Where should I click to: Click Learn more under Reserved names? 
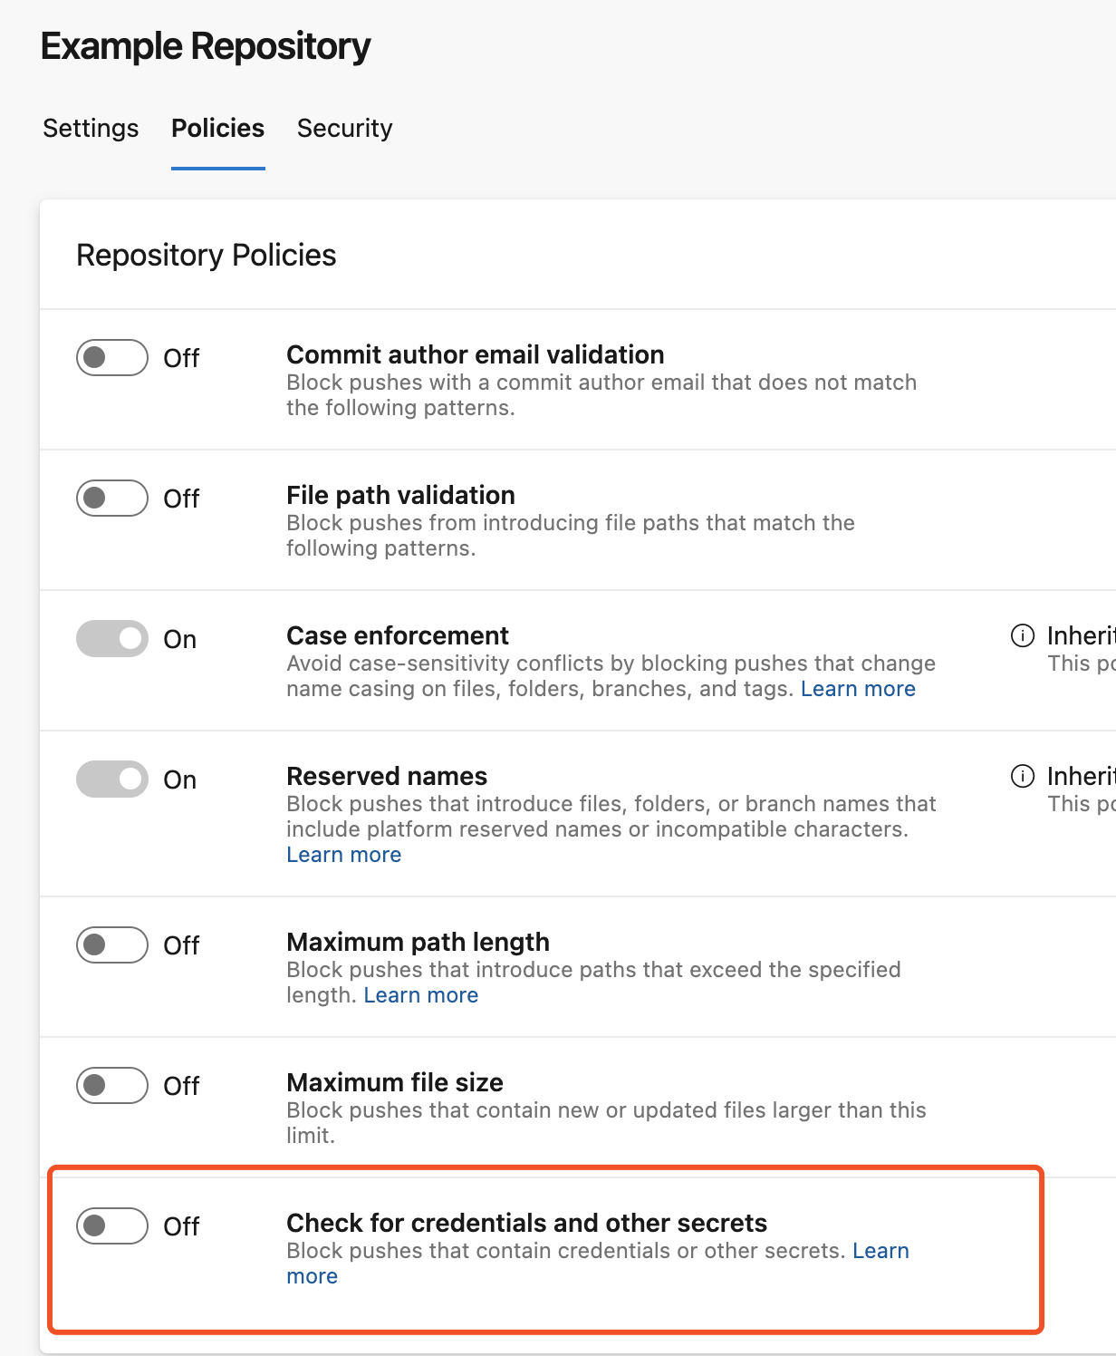coord(343,854)
